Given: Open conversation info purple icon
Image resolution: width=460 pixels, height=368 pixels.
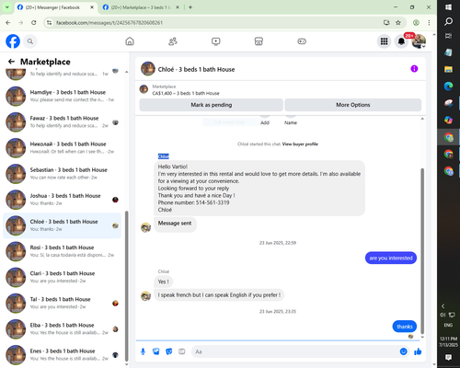Looking at the screenshot, I should tap(414, 69).
